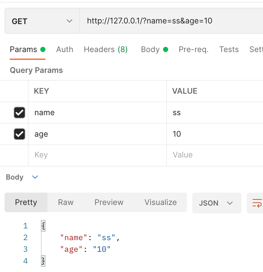Go to the Tests tab

click(229, 49)
